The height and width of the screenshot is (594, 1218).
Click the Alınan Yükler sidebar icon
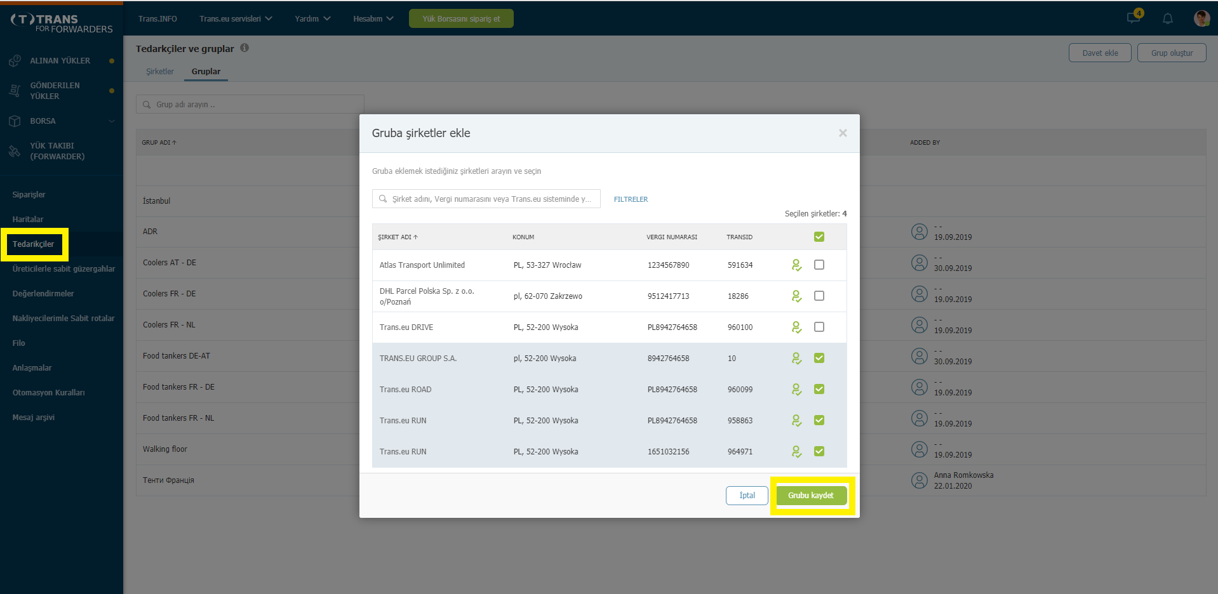click(15, 61)
